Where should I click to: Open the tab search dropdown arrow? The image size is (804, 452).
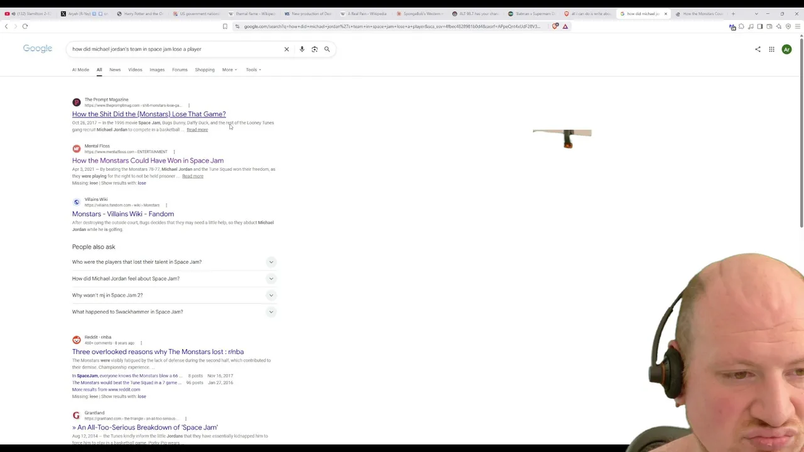pos(756,13)
